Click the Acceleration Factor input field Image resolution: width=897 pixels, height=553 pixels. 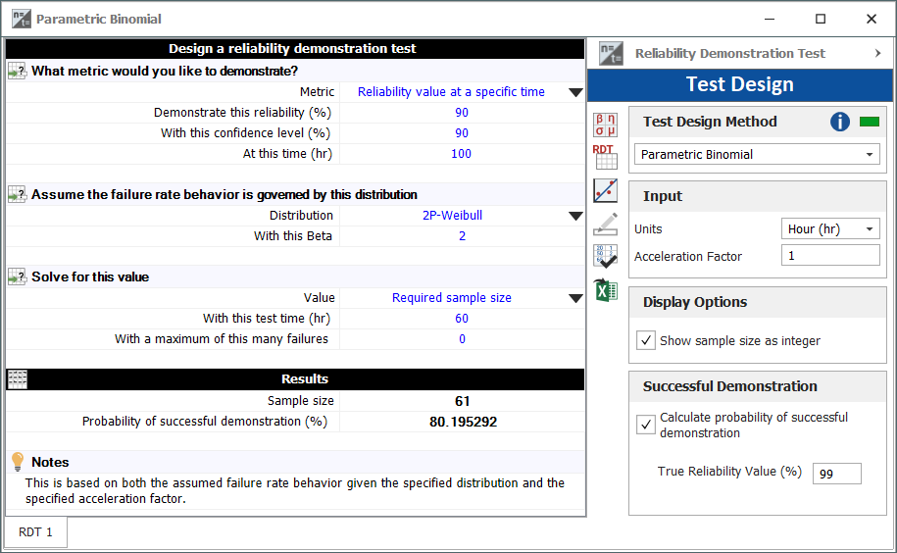(x=830, y=256)
